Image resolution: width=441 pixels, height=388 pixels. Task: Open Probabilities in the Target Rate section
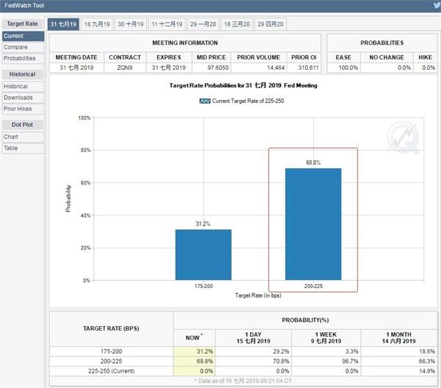pyautogui.click(x=20, y=58)
